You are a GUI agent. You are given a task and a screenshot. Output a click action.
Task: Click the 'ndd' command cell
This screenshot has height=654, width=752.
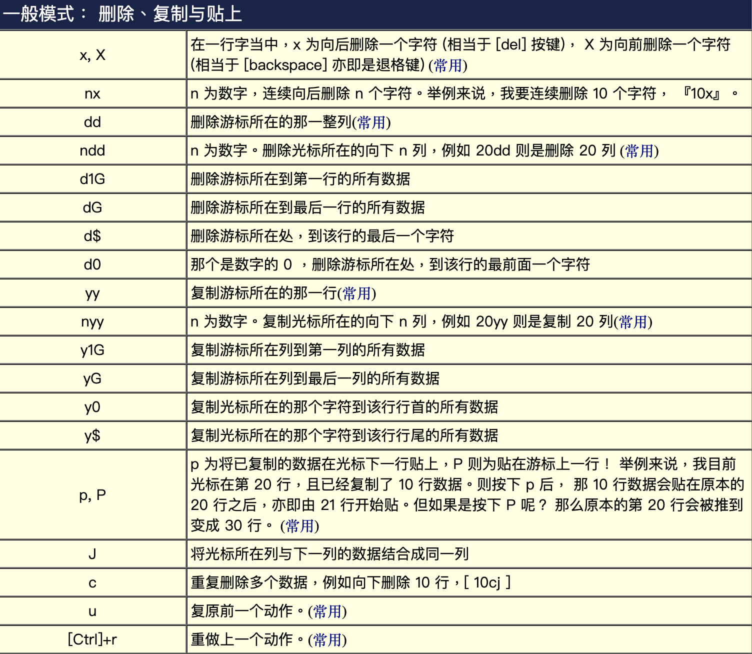(92, 150)
